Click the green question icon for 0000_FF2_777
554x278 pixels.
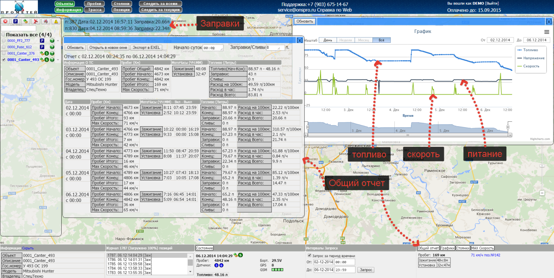(x=52, y=41)
